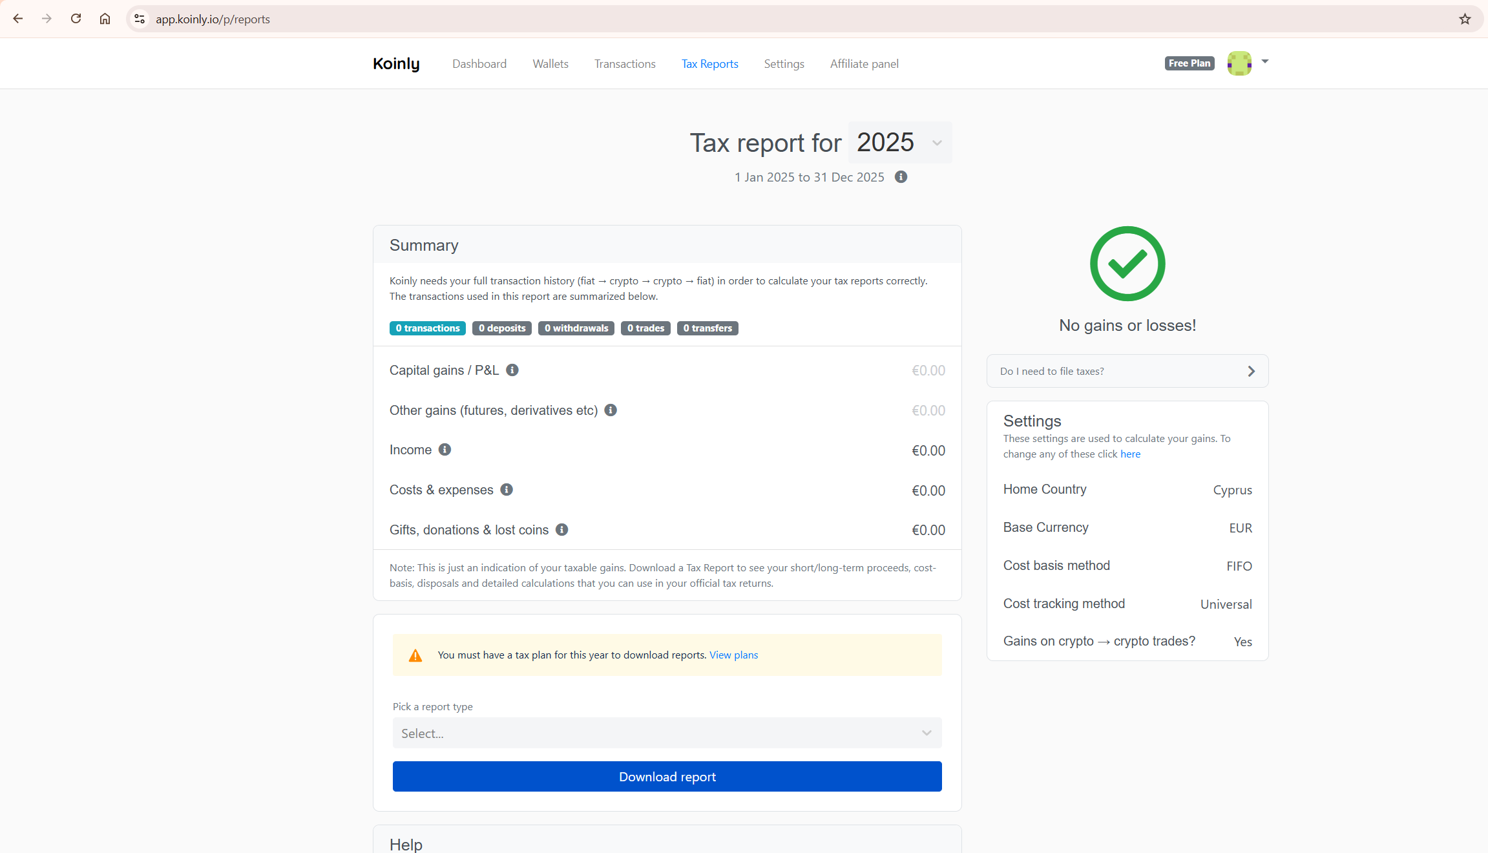This screenshot has width=1488, height=853.
Task: Click the Koinly logo
Action: (396, 63)
